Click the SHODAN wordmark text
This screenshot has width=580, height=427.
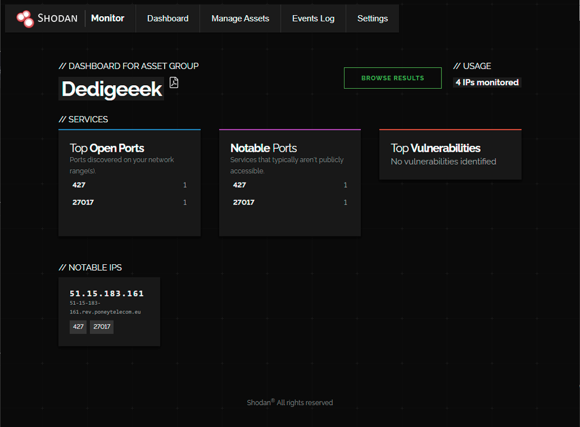[57, 18]
